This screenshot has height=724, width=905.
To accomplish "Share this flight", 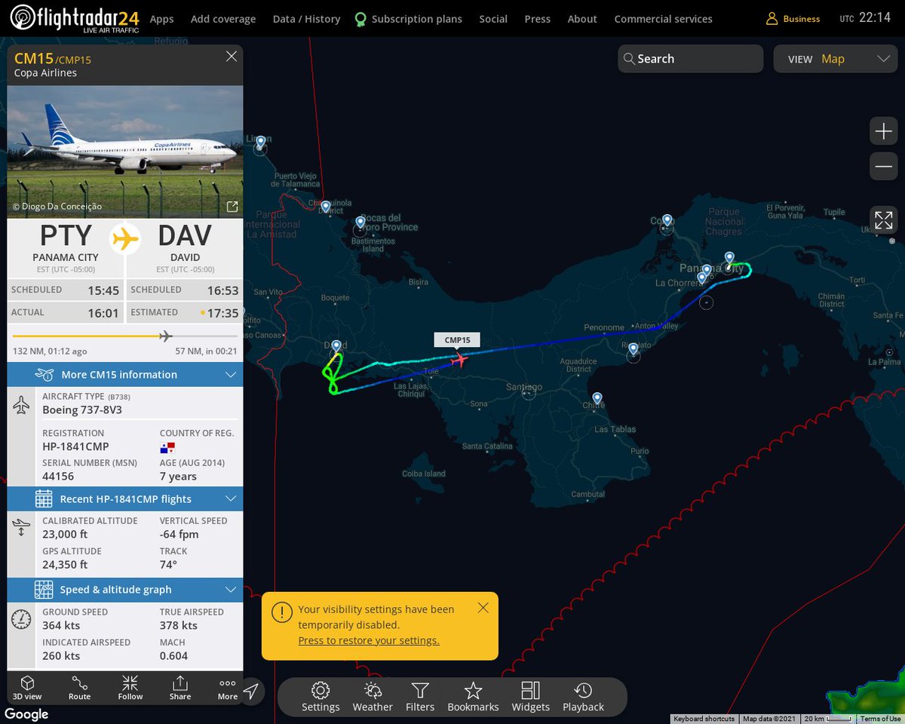I will pyautogui.click(x=179, y=687).
